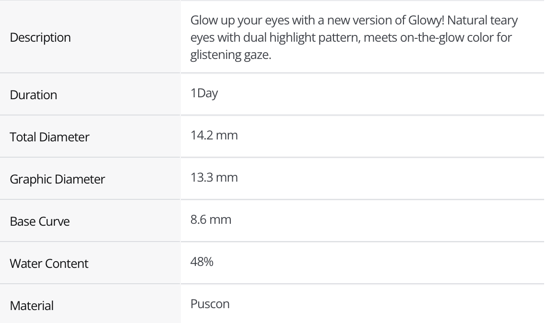The image size is (547, 323).
Task: Click the Duration row label
Action: (34, 95)
